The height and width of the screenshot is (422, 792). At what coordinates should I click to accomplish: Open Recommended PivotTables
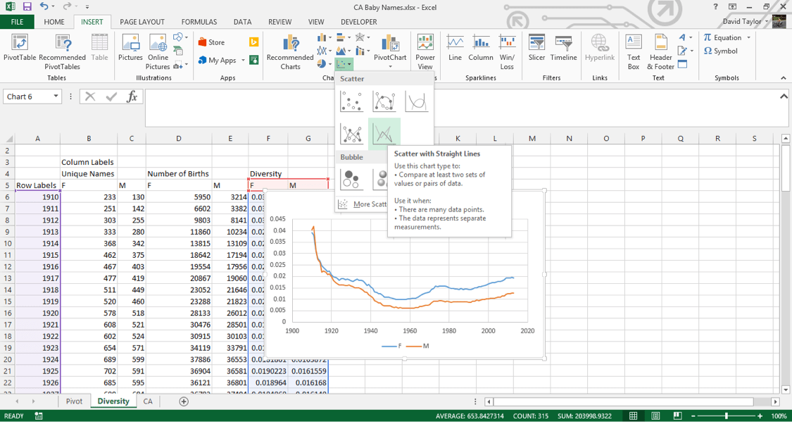coord(62,52)
